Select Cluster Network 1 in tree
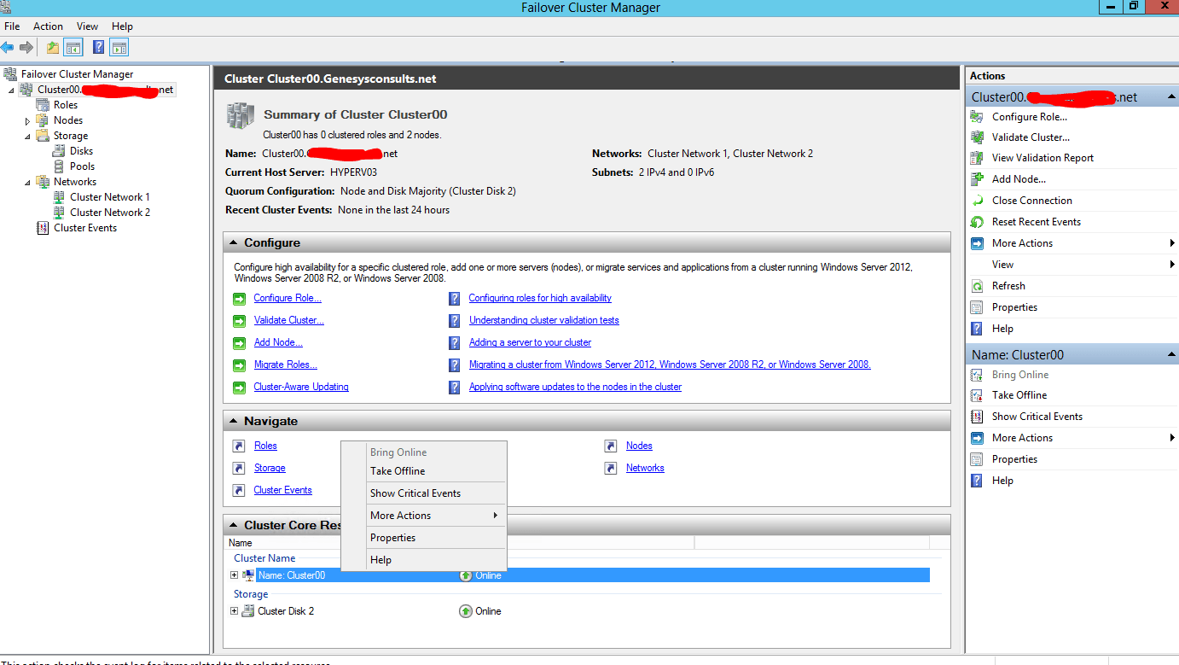The image size is (1179, 665). coord(110,197)
